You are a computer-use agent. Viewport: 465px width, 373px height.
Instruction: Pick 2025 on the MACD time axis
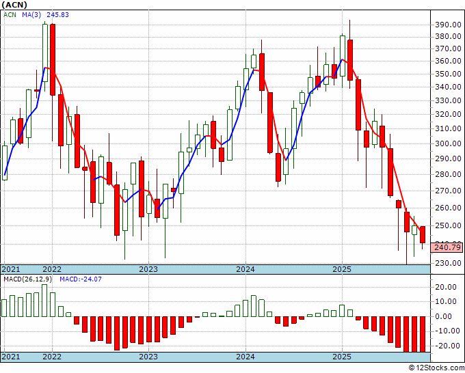[342, 357]
